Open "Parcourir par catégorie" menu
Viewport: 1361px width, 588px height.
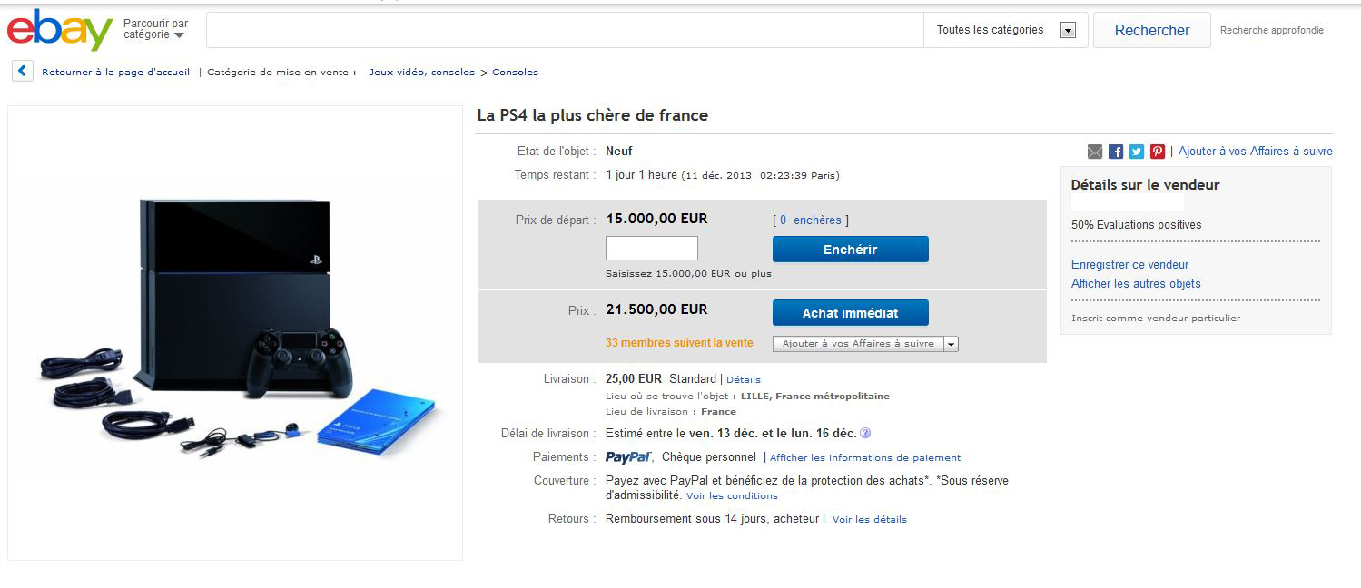(x=155, y=29)
